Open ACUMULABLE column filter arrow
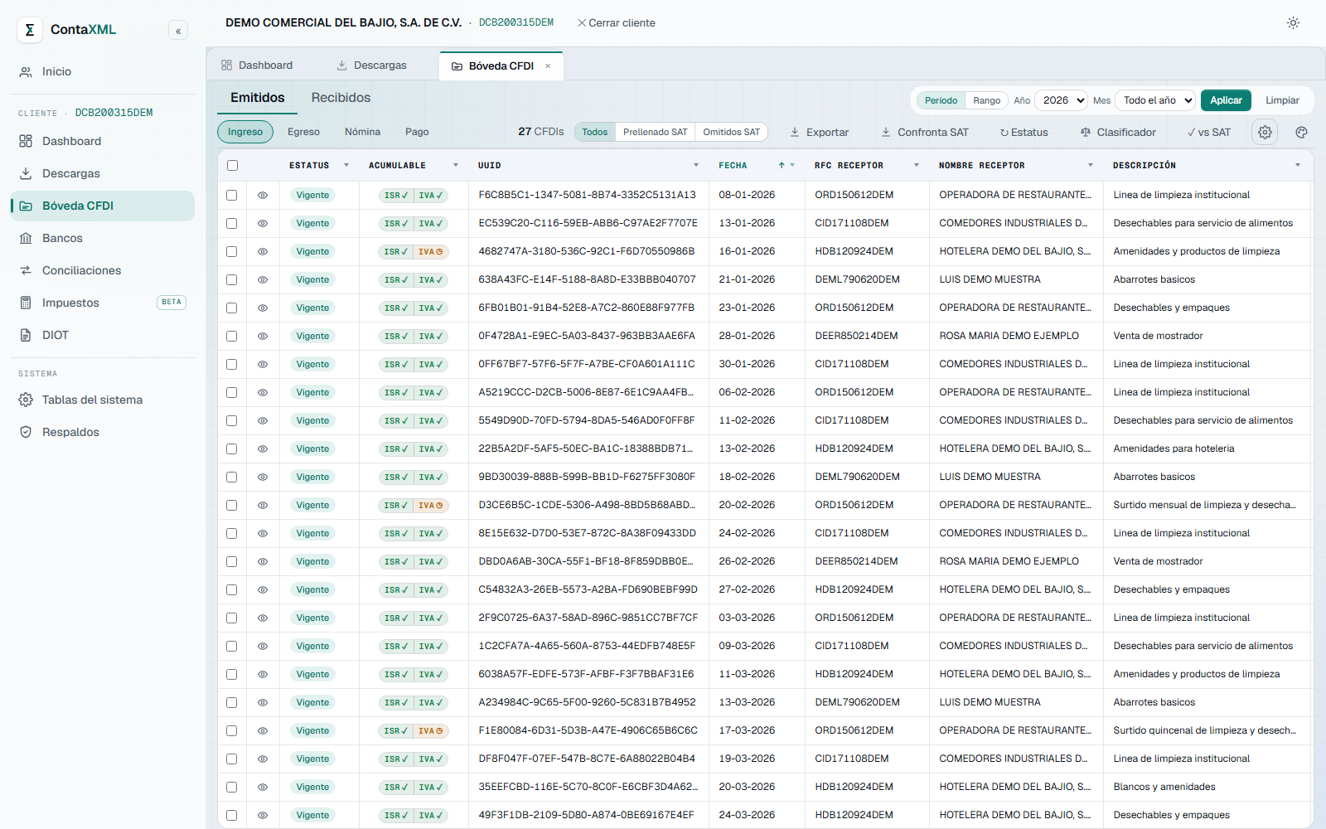1326x829 pixels. (x=456, y=166)
